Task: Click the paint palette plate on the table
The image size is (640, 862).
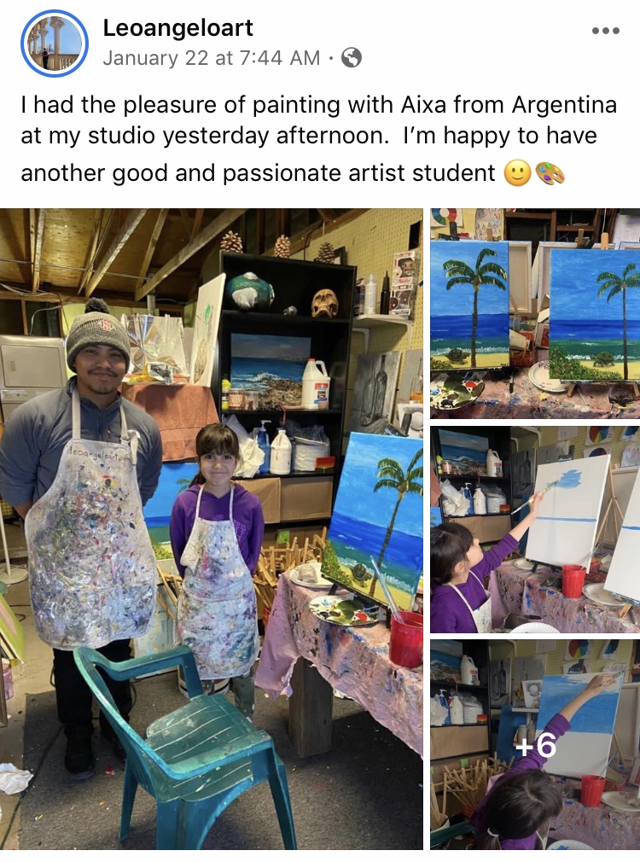Action: coord(344,611)
